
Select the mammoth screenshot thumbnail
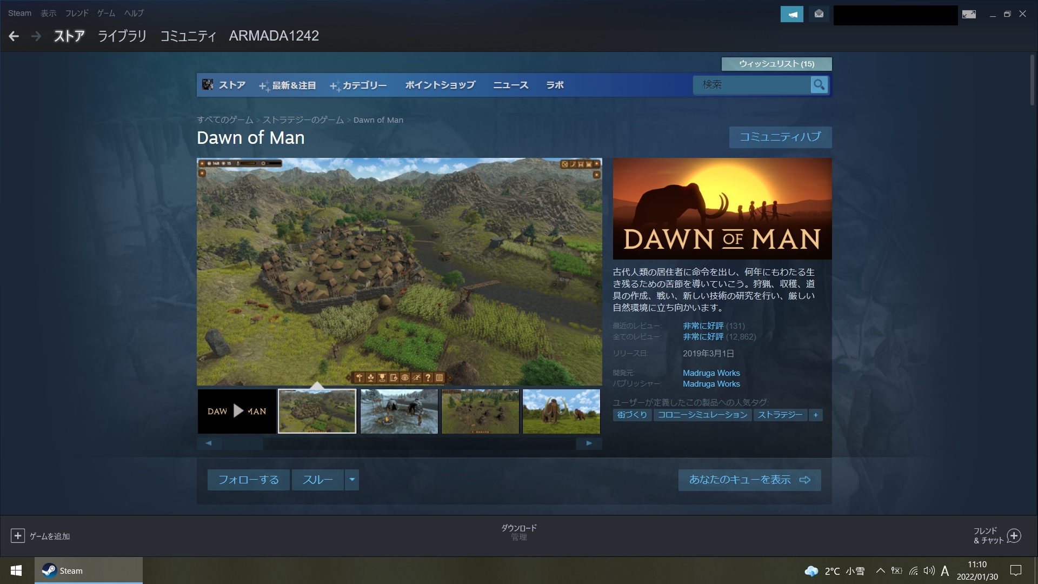561,411
